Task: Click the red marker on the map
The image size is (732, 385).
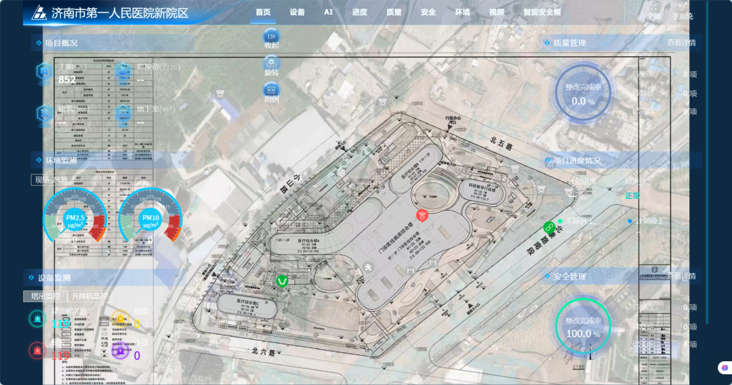Action: coord(422,215)
